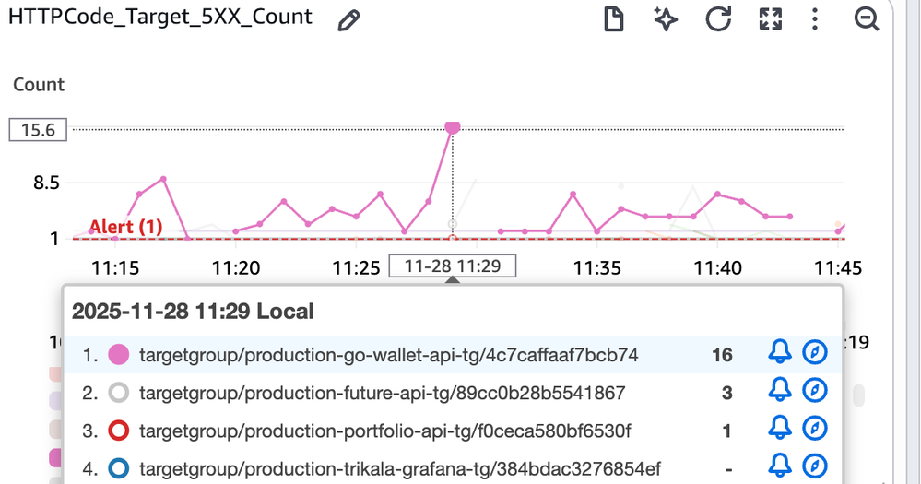Click the 11:40 x-axis time label
Screen dimensions: 921x484
718,268
